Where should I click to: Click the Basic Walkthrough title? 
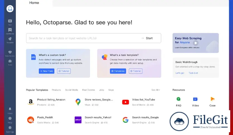[x=186, y=62]
